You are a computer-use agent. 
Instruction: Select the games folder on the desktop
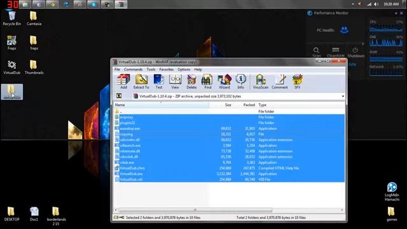pos(392,214)
